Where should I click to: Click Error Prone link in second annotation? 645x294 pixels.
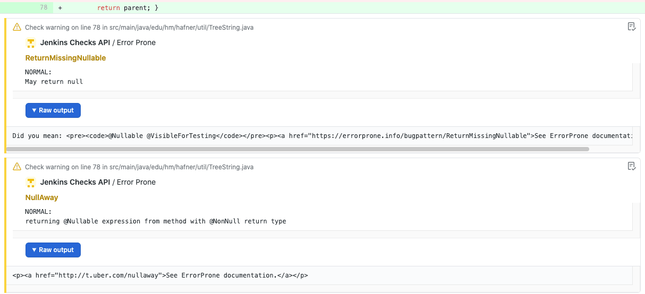click(136, 183)
